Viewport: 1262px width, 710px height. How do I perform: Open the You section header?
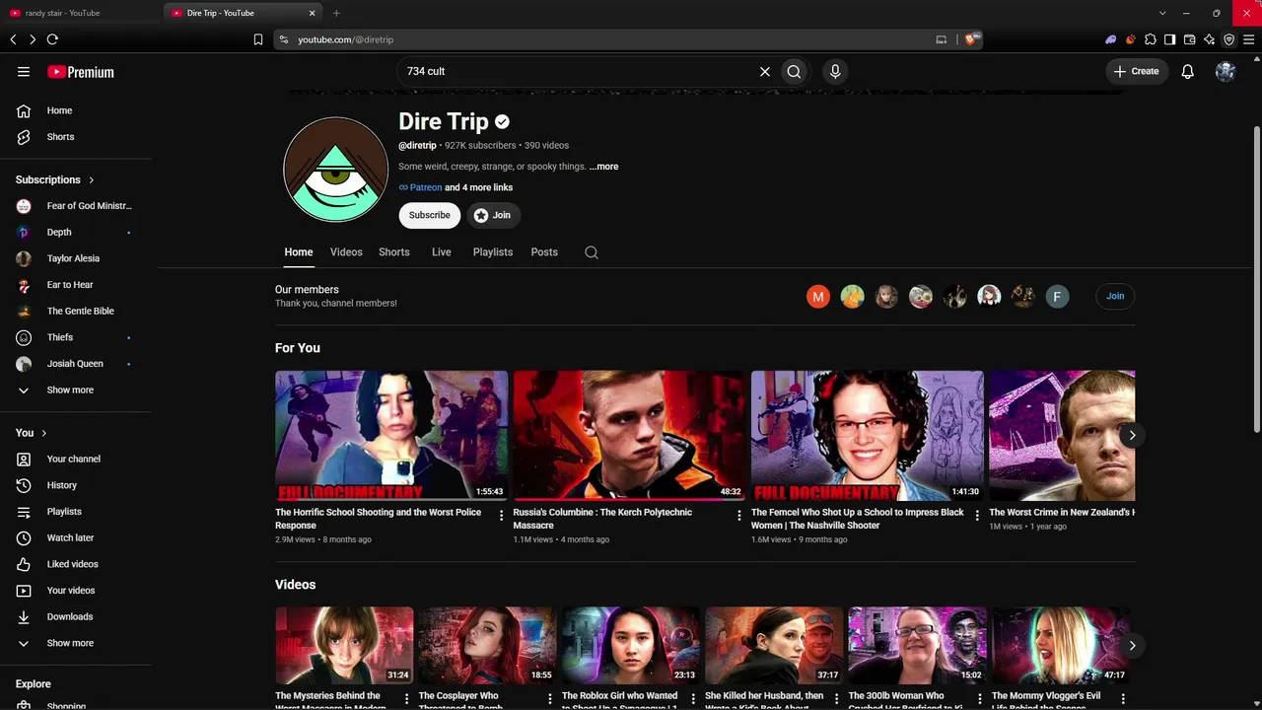(x=32, y=433)
